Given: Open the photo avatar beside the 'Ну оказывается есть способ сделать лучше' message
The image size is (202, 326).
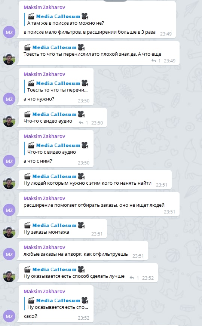Looking at the screenshot, I should (x=9, y=276).
